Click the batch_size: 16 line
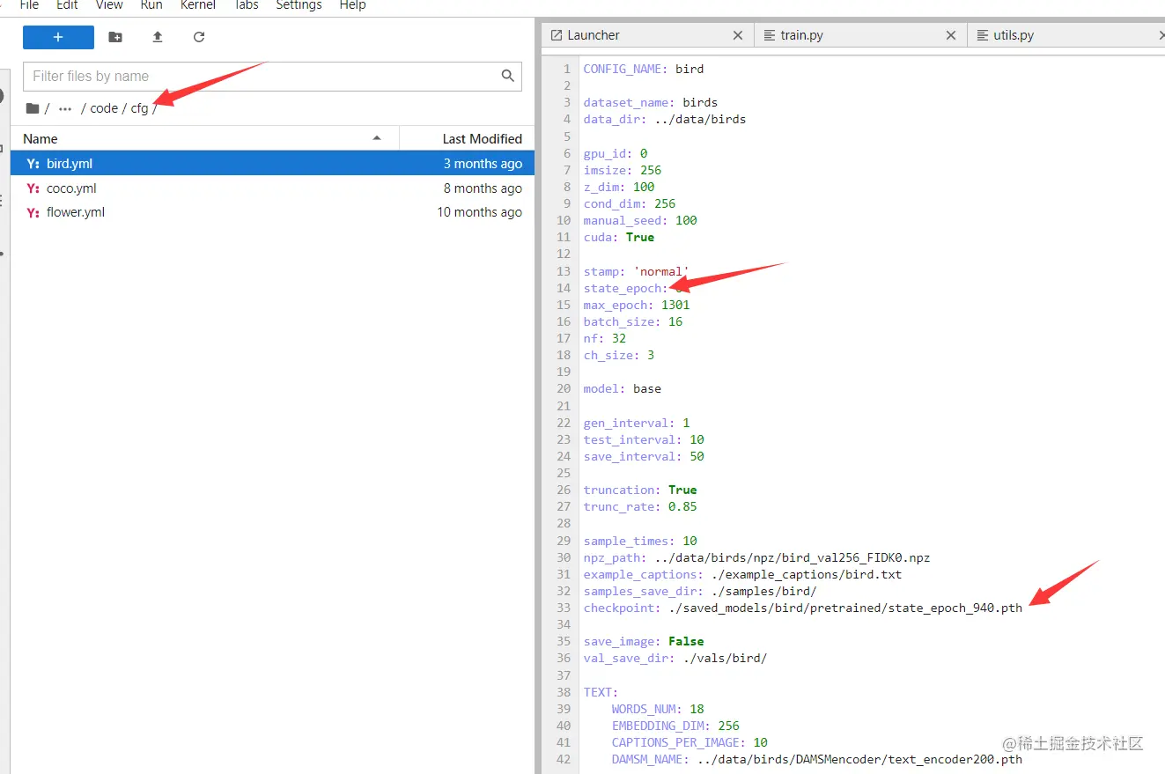Image resolution: width=1165 pixels, height=774 pixels. tap(633, 321)
